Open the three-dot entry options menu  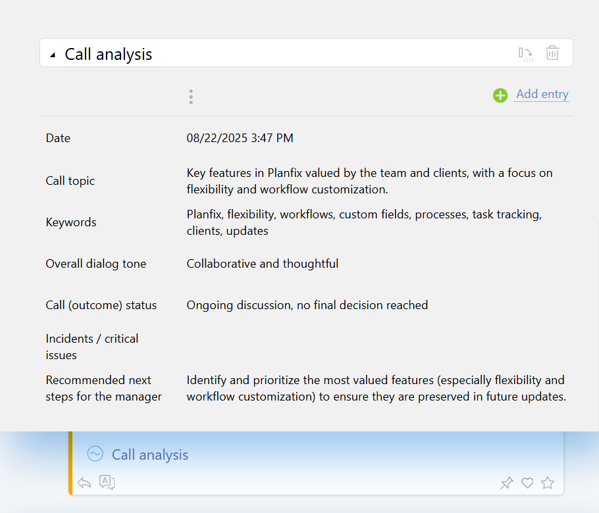pos(191,97)
